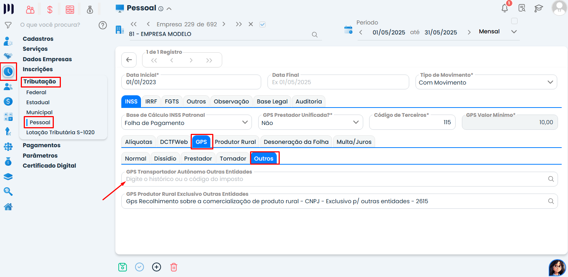Expand the Tipo de Movimento dropdown
568x277 pixels.
pos(550,82)
